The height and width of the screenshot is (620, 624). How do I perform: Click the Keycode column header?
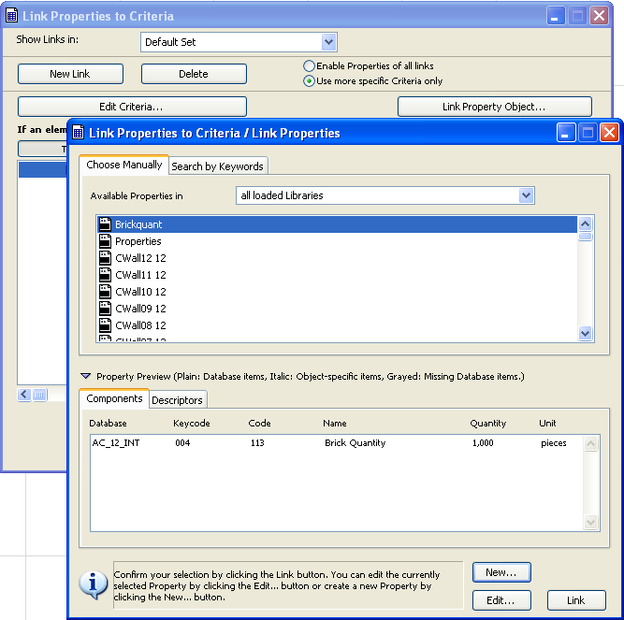pos(192,423)
